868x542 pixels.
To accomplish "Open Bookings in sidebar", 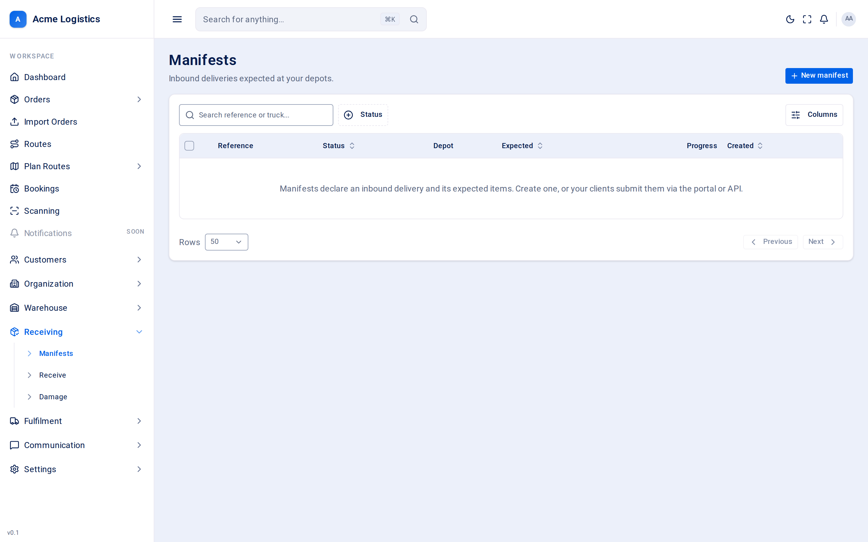I will (x=77, y=188).
